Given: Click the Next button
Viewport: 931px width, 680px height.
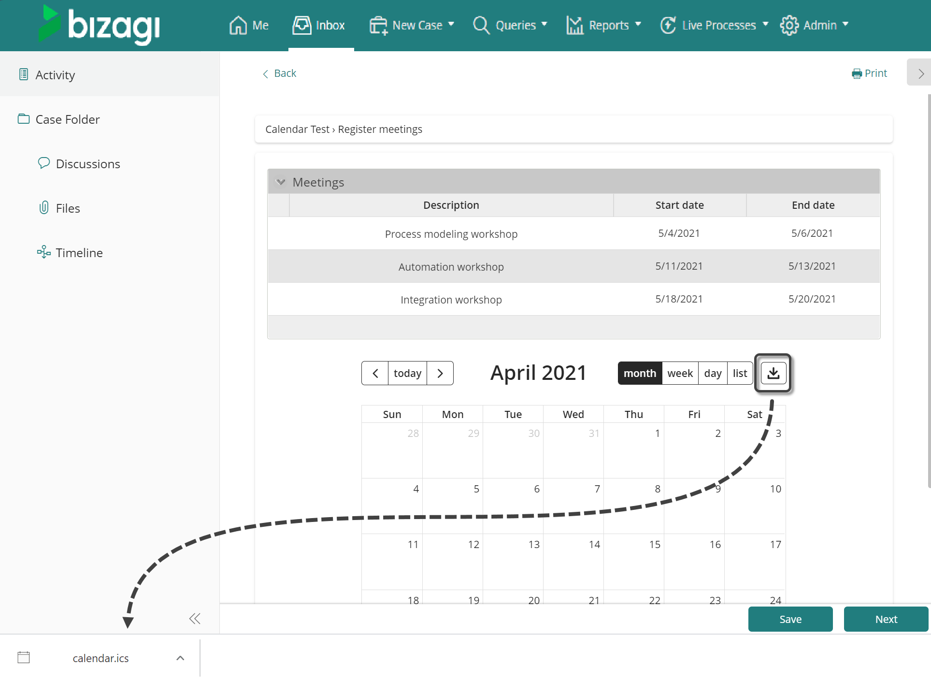Looking at the screenshot, I should (x=886, y=619).
